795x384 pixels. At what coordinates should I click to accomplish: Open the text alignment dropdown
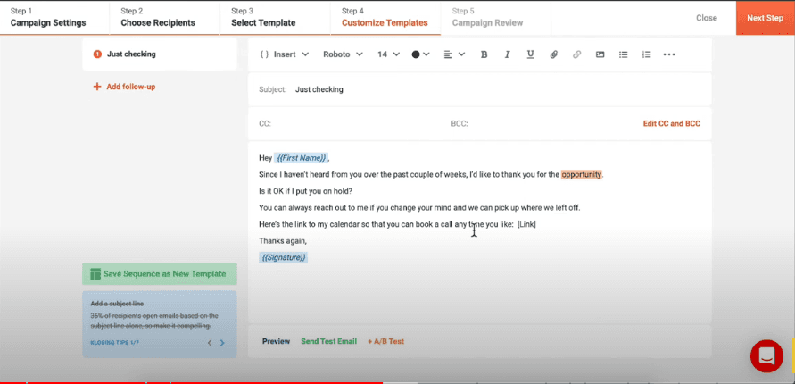[454, 54]
